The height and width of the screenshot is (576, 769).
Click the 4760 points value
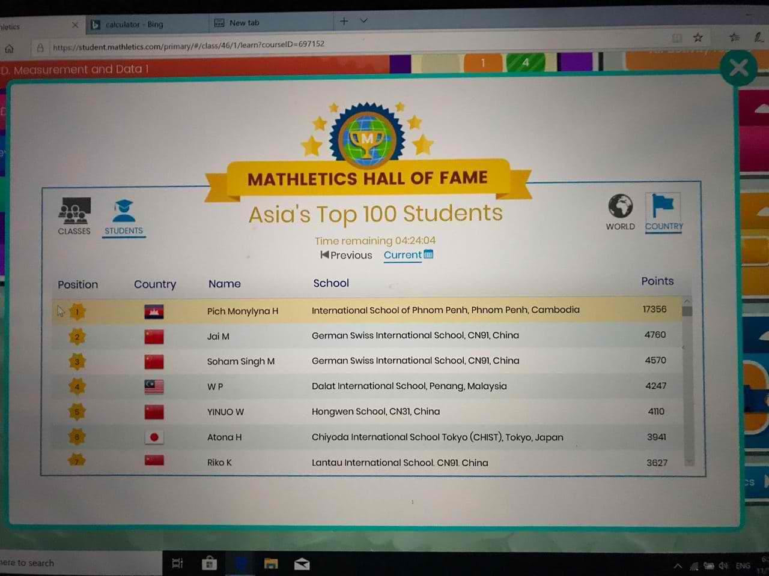tap(655, 335)
